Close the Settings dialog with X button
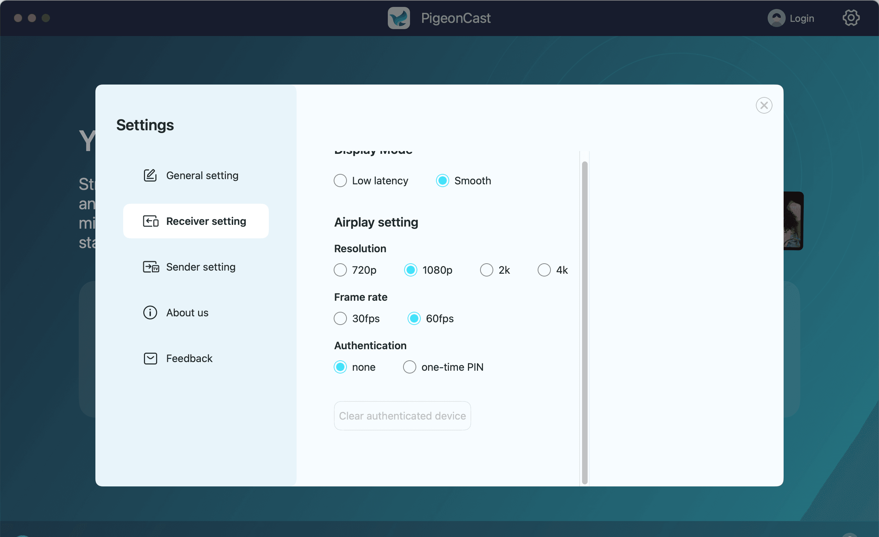This screenshot has width=879, height=537. [764, 105]
